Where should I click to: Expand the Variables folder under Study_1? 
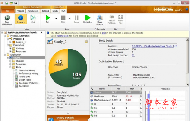(x=10, y=61)
